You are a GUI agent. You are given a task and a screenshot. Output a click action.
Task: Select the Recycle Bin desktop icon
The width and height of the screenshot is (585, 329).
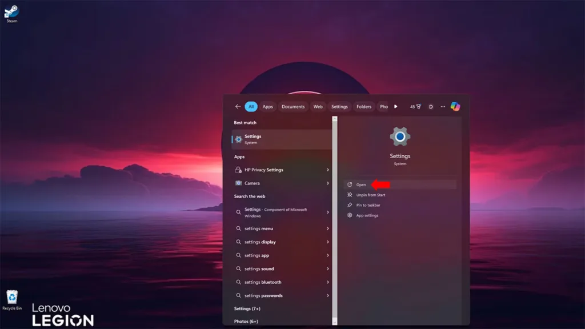click(x=12, y=300)
